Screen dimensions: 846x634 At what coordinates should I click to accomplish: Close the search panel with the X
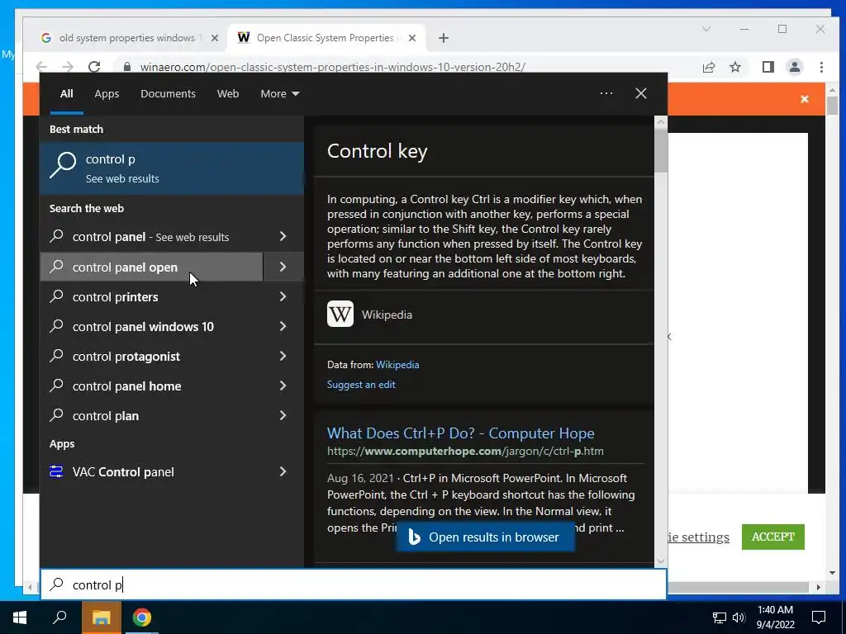(641, 93)
